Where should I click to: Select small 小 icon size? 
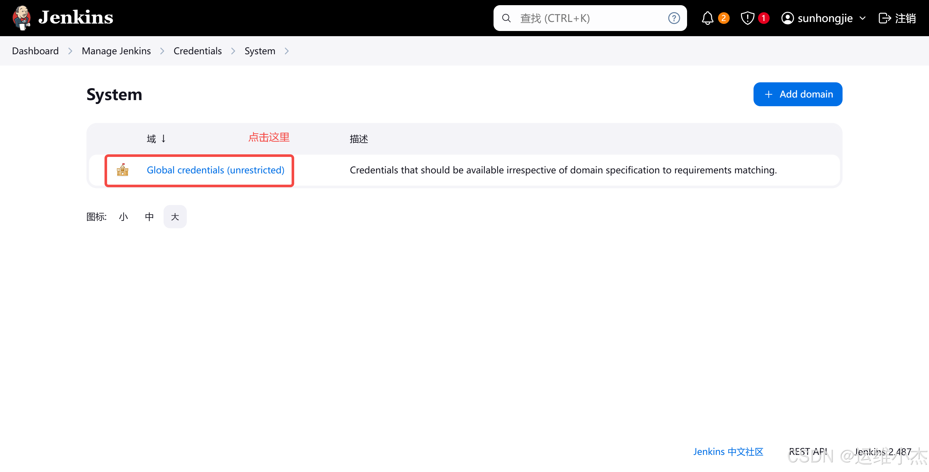pyautogui.click(x=123, y=217)
